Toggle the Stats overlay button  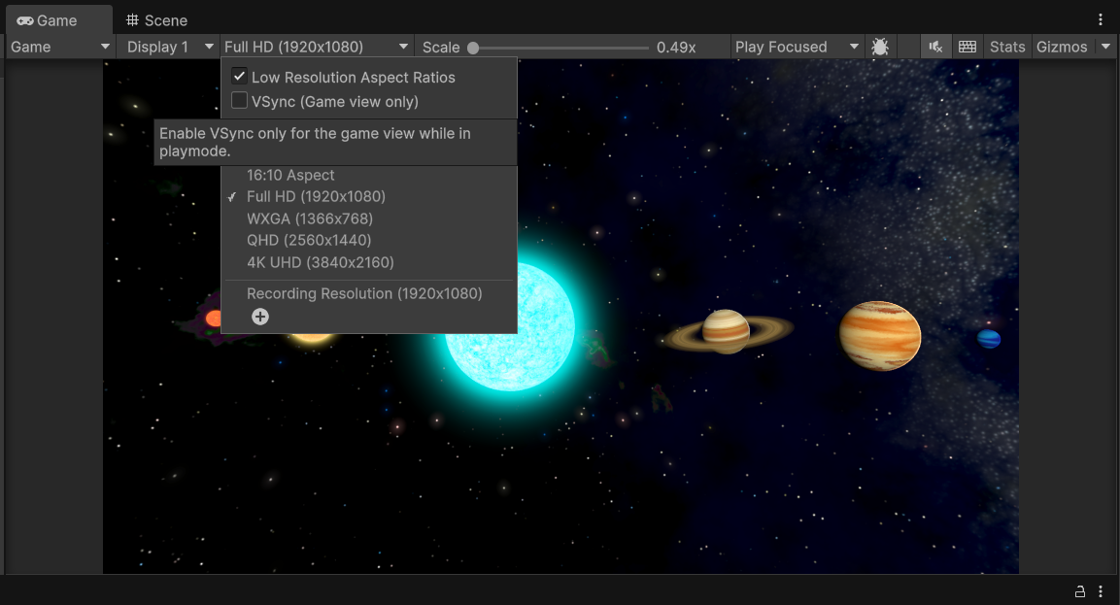(x=1006, y=47)
